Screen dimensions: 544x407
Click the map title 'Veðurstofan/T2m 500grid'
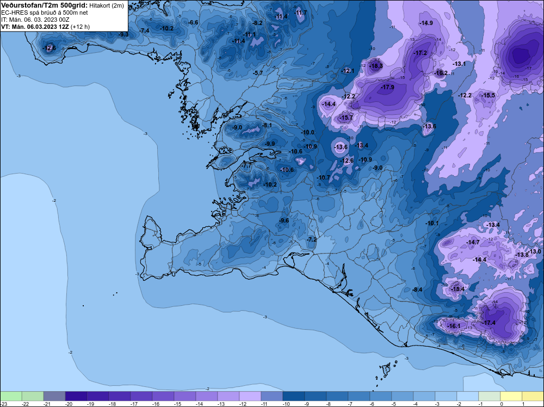(45, 5)
